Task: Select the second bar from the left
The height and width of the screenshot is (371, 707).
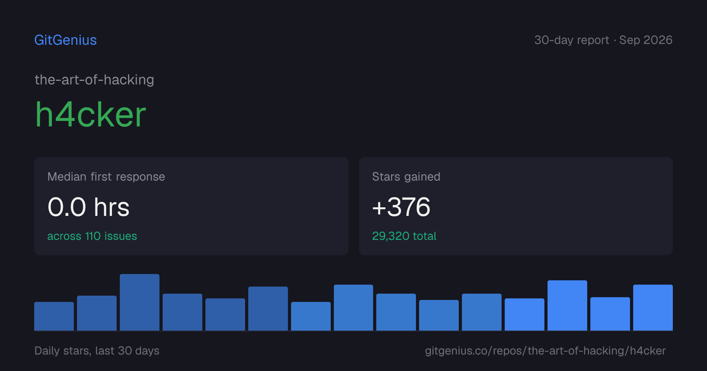Action: point(97,313)
